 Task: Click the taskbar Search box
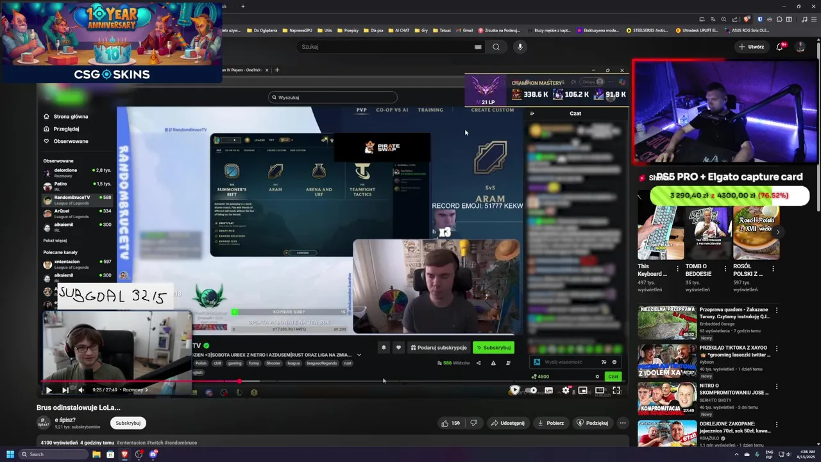[x=53, y=454]
